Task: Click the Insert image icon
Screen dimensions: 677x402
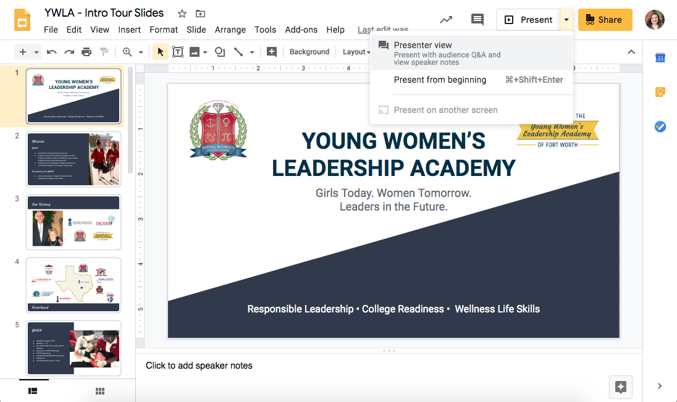Action: 195,52
